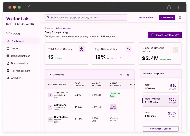Click the $2.4M projected revenue value
Image resolution: width=190 pixels, height=136 pixels.
coord(150,58)
